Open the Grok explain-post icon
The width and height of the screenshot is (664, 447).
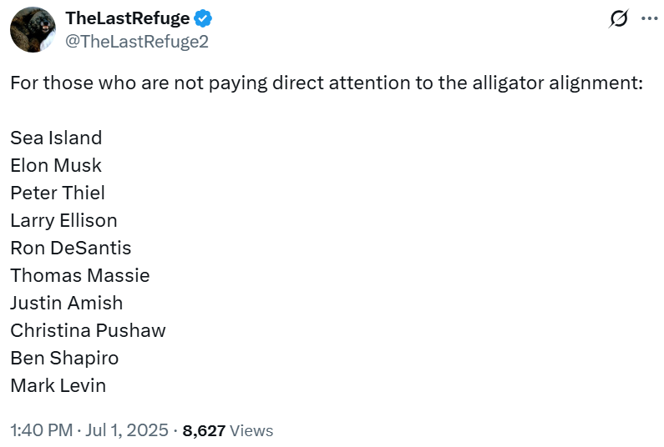pos(619,18)
